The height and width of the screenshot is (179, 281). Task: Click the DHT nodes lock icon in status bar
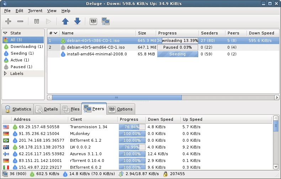165,174
